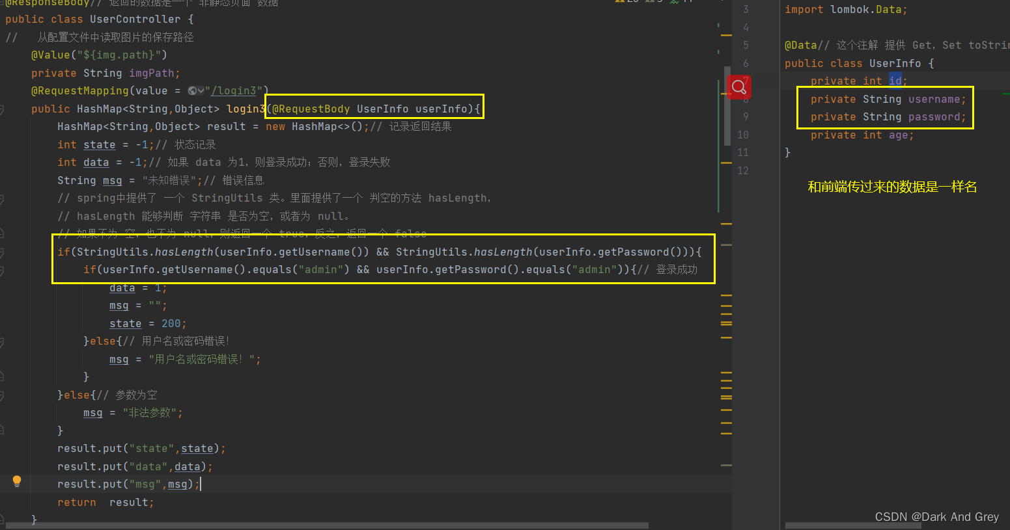1010x530 pixels.
Task: Click the result.put("data",data) line
Action: [x=135, y=467]
